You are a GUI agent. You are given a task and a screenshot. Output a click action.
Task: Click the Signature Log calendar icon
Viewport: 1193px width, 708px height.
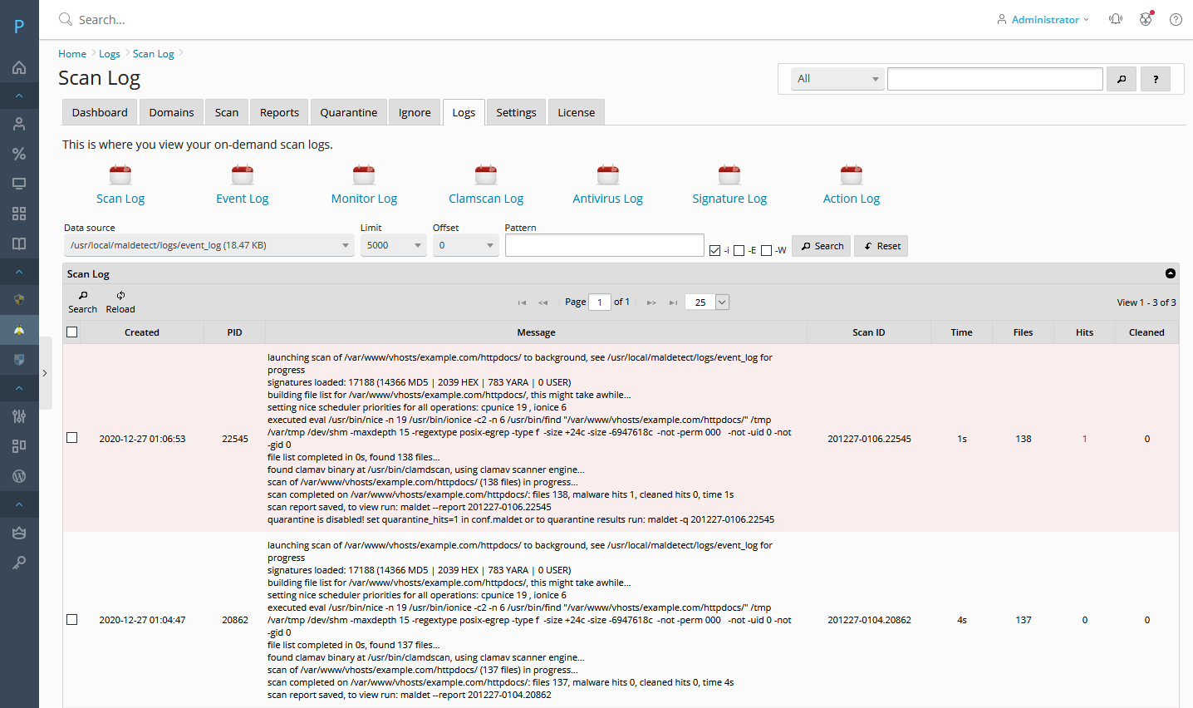click(x=729, y=175)
